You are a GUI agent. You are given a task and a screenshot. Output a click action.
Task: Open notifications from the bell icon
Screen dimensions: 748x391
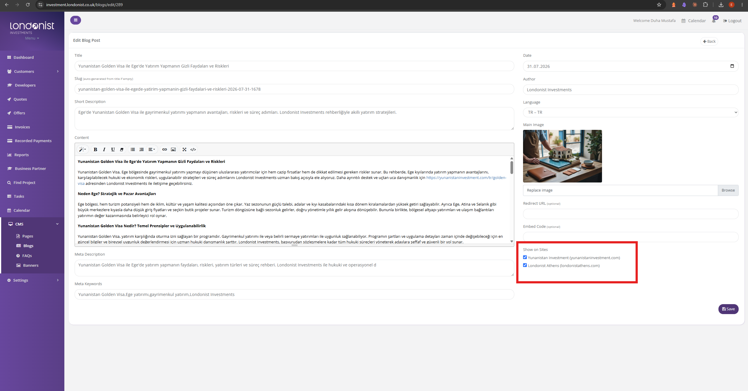(714, 20)
